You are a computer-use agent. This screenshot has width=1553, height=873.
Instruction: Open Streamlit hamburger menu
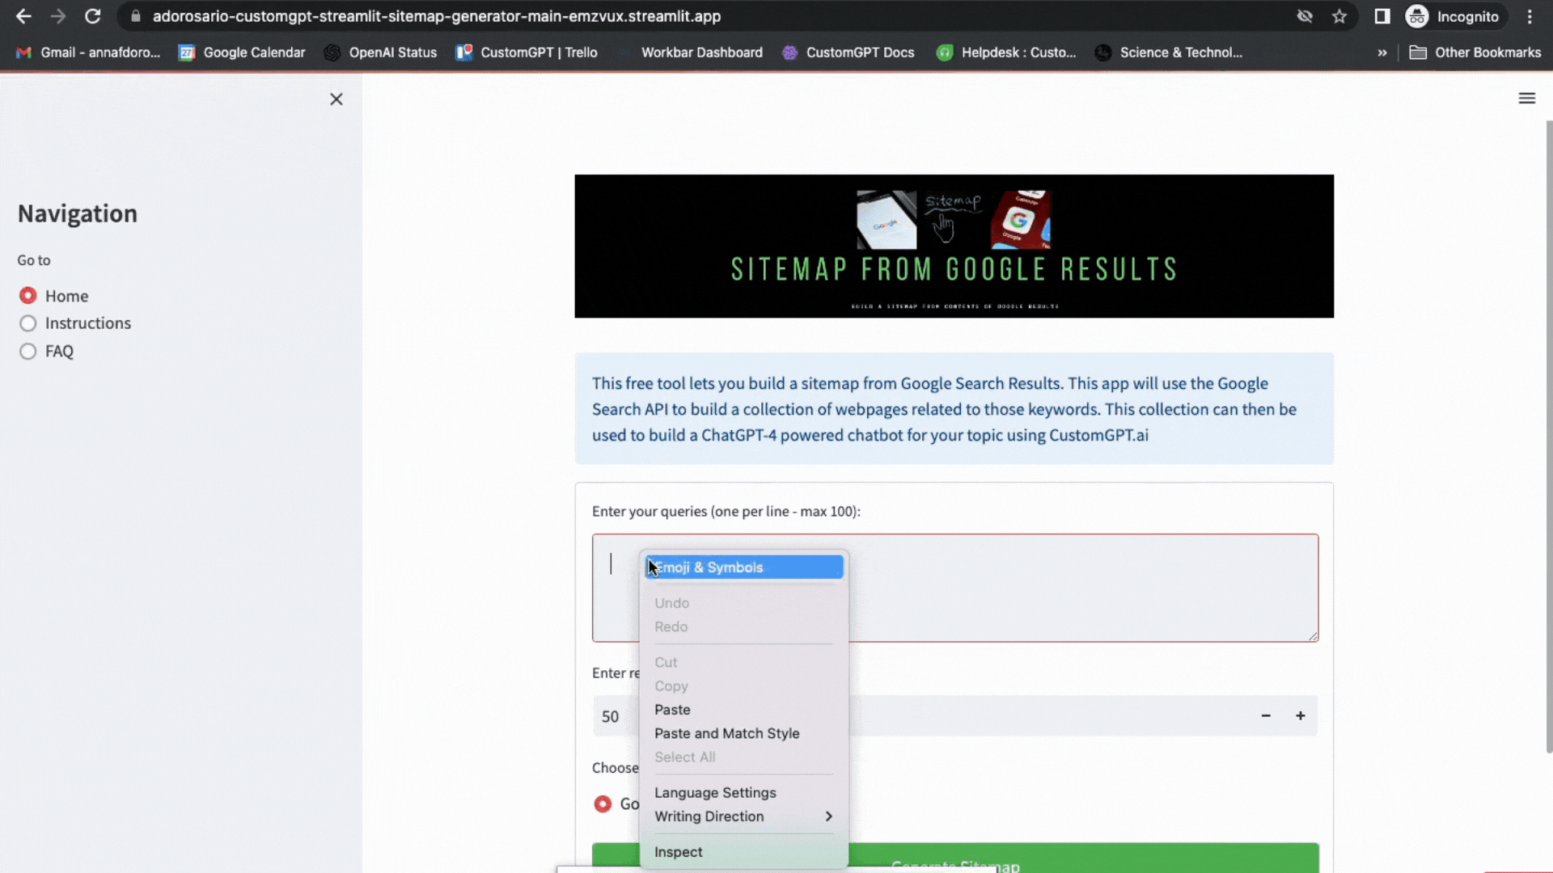[x=1526, y=99]
